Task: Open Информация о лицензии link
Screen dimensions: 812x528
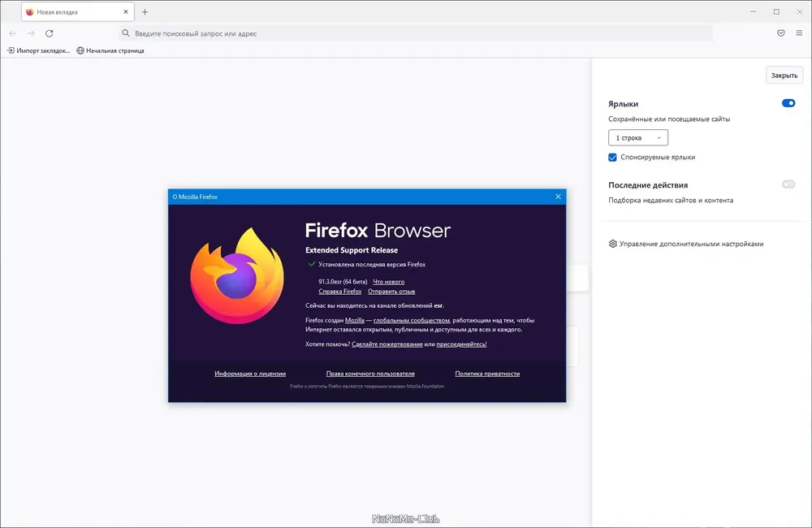Action: click(x=250, y=373)
